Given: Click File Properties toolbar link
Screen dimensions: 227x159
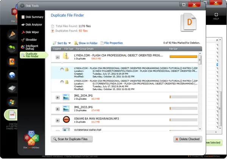Looking at the screenshot, I should pyautogui.click(x=112, y=43).
